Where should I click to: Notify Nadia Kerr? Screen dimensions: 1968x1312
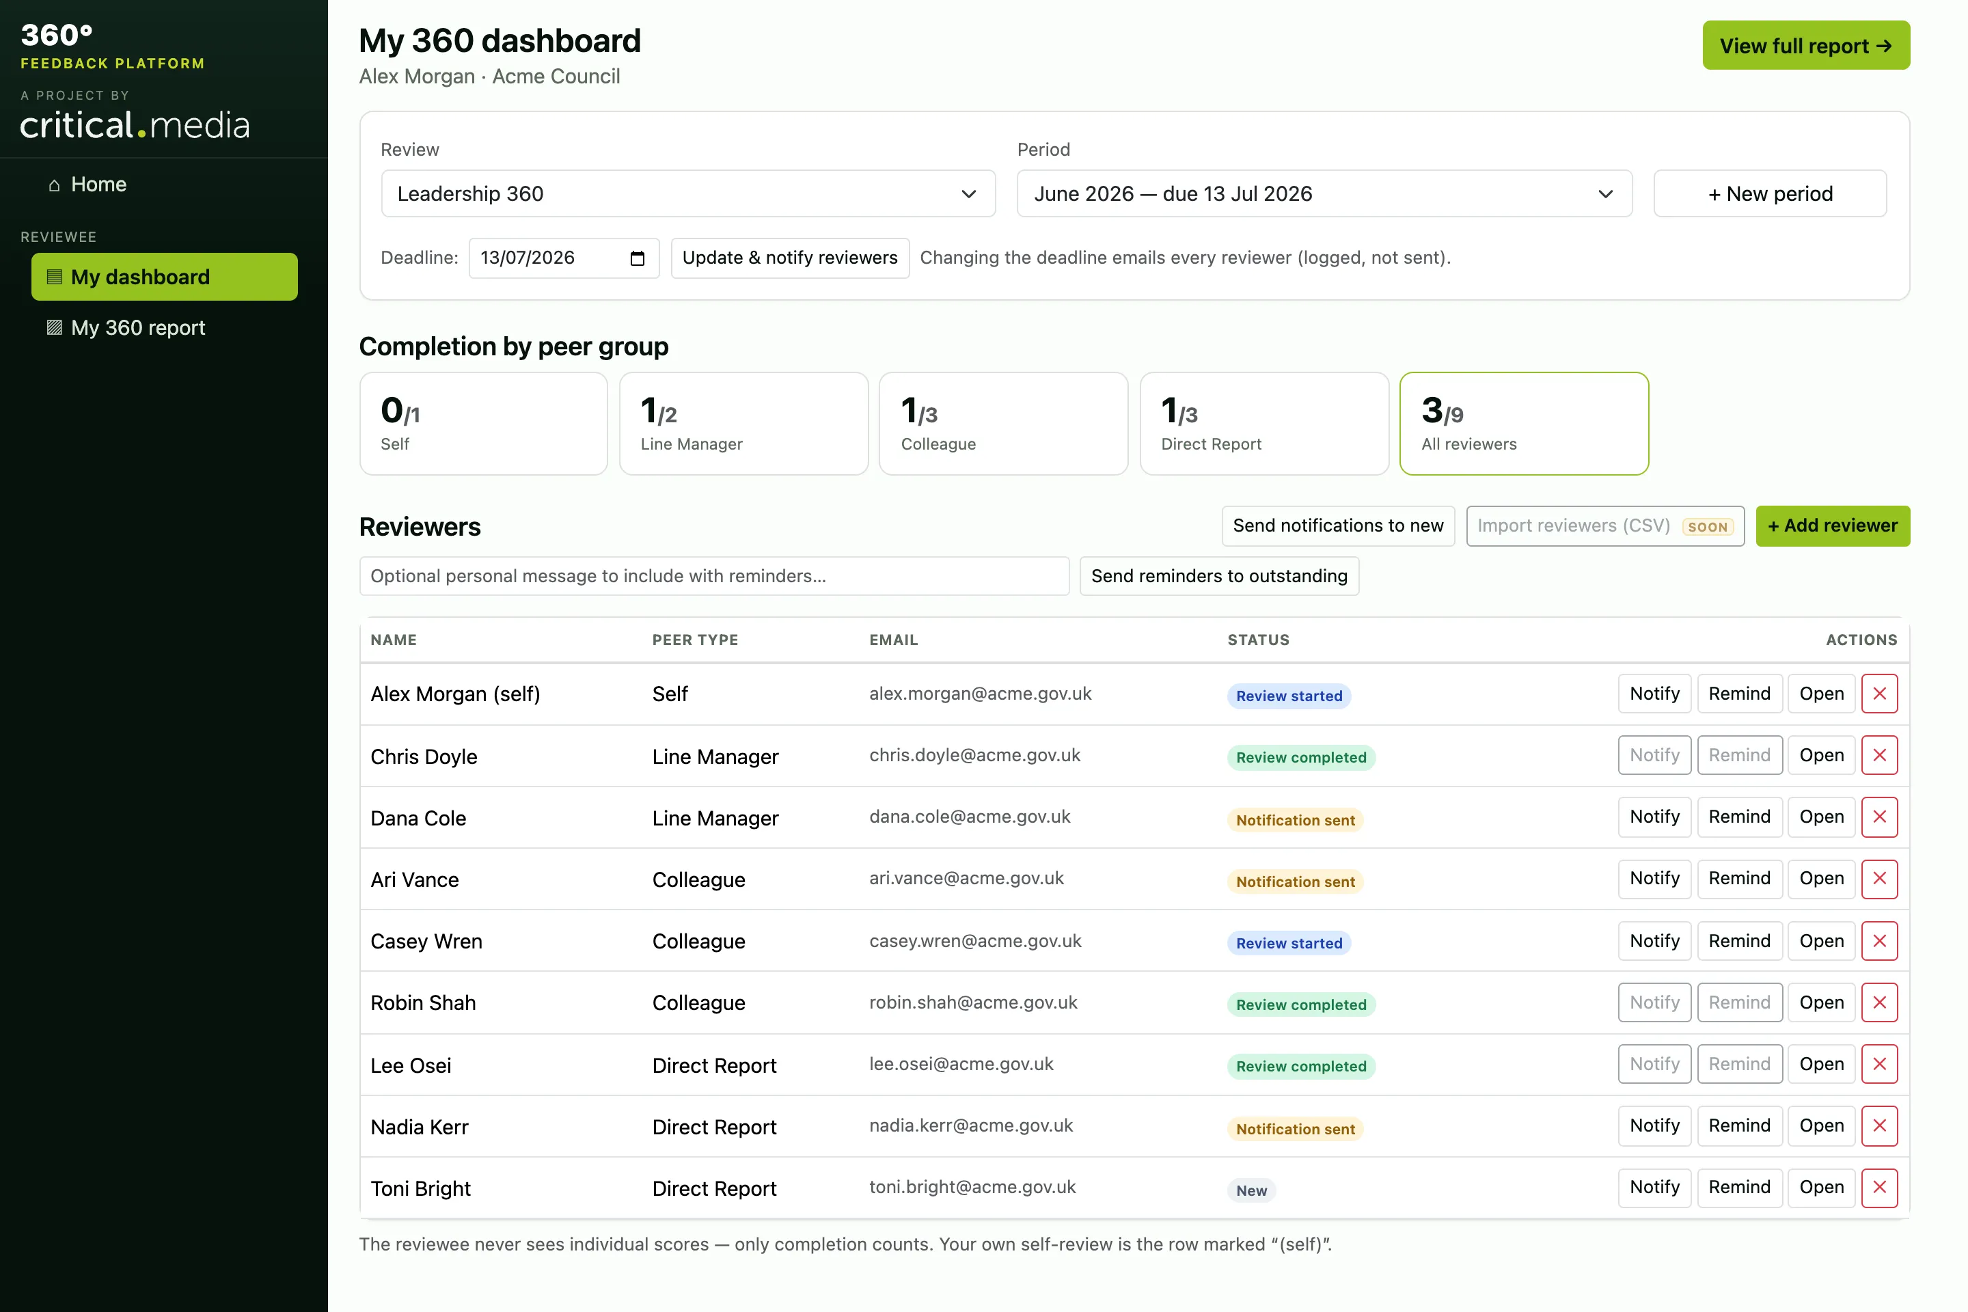(1654, 1126)
